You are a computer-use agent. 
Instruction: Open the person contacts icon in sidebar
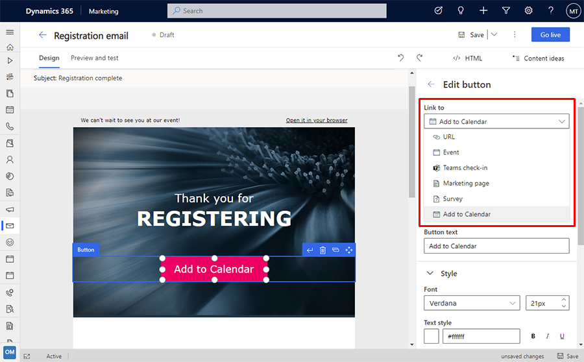click(x=10, y=160)
